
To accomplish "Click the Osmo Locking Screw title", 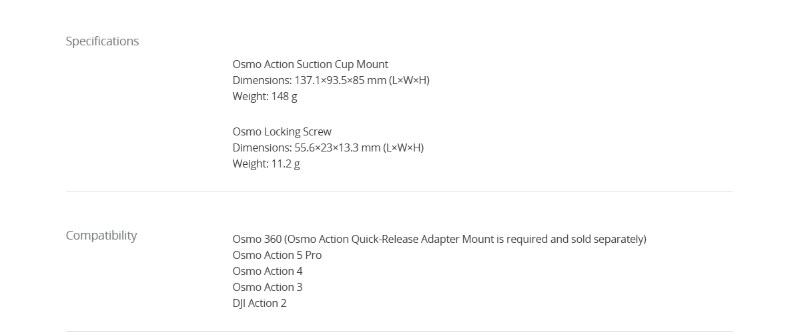I will [x=282, y=131].
